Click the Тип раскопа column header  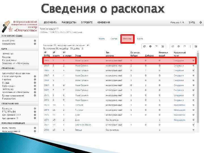click(110, 54)
